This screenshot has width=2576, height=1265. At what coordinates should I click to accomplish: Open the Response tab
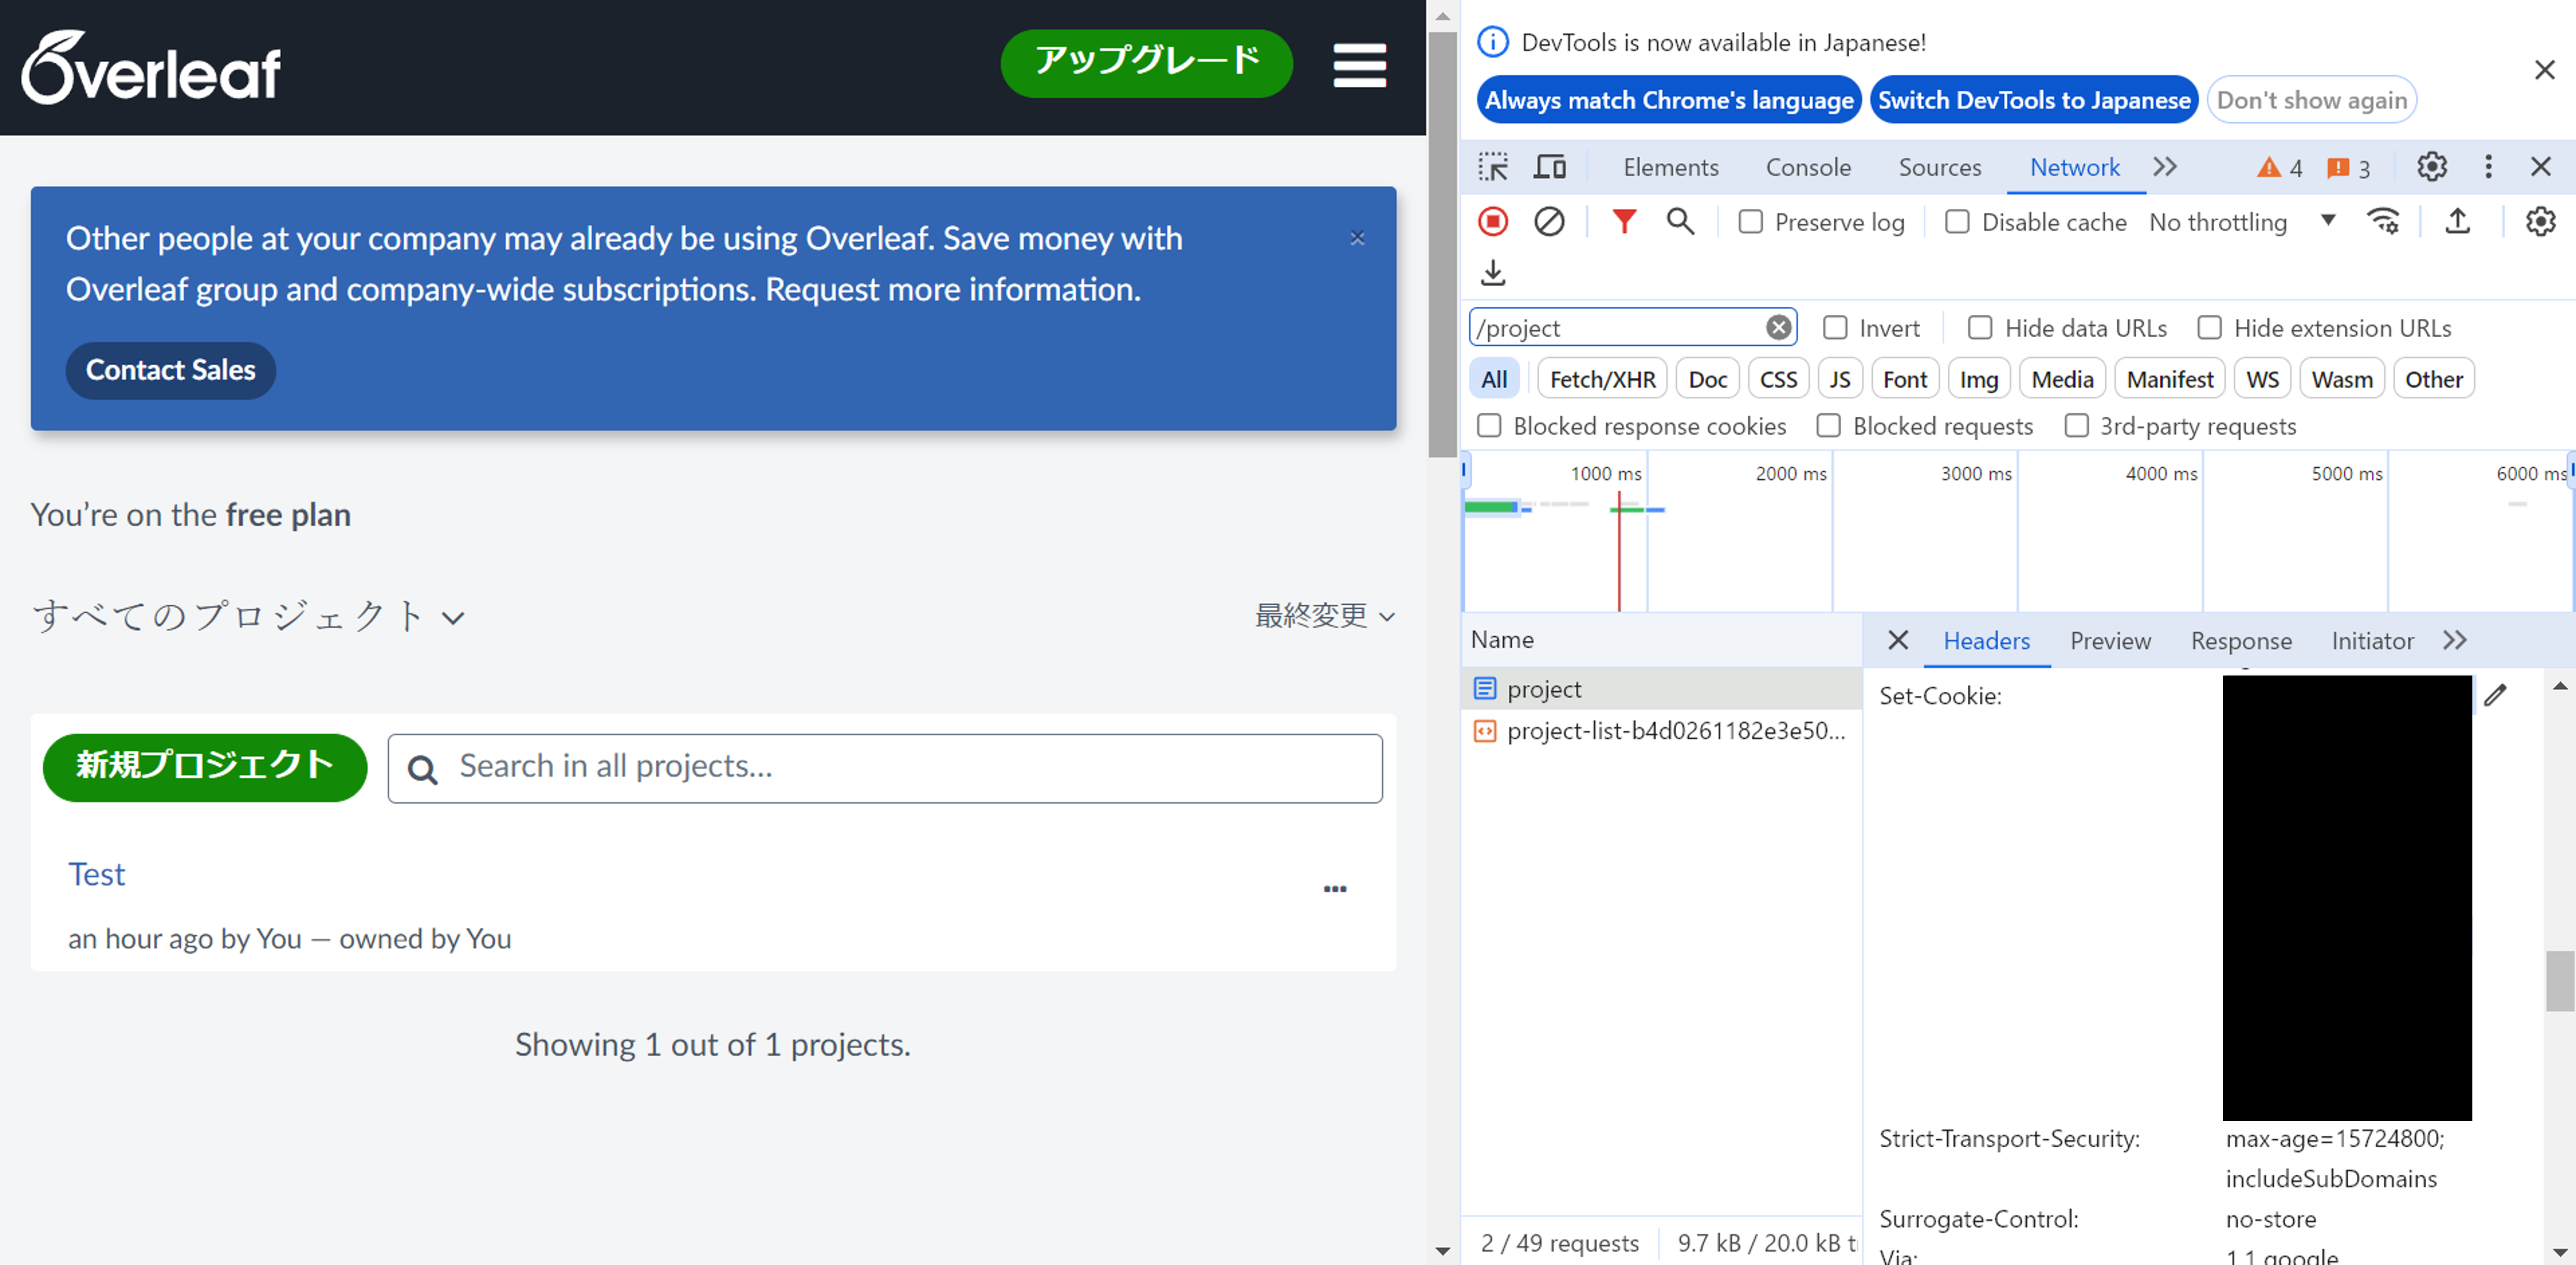coord(2240,641)
